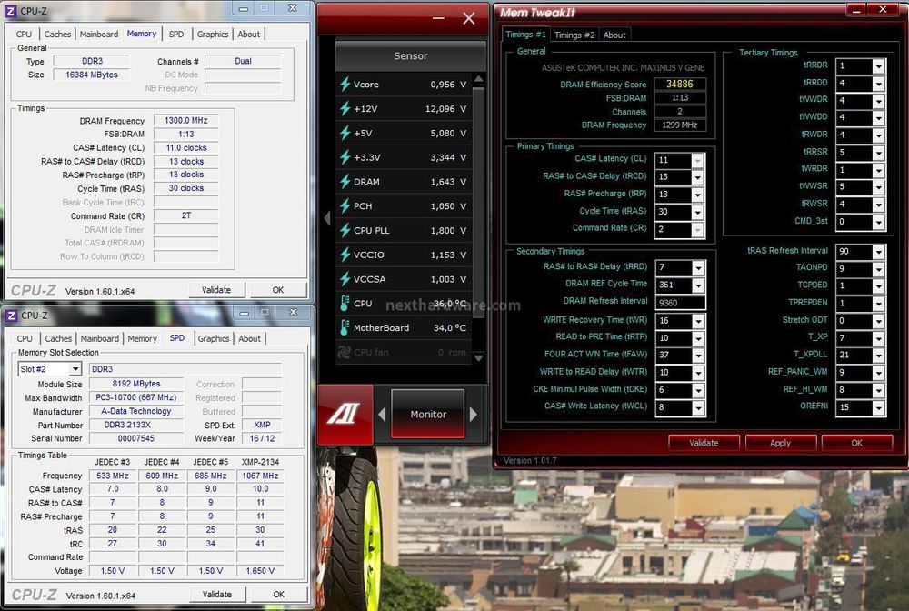Click the CPU fan icon in sensor list
This screenshot has height=611, width=909.
(345, 352)
